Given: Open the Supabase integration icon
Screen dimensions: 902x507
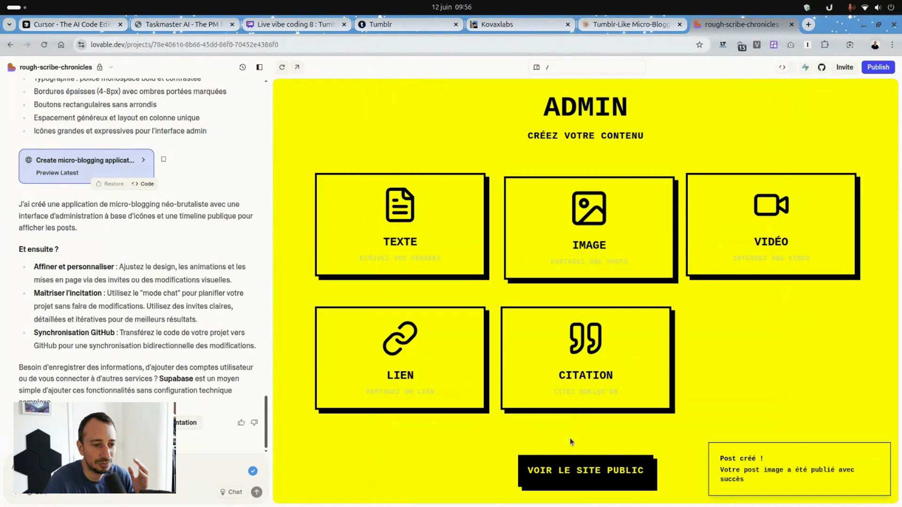Looking at the screenshot, I should pos(805,67).
